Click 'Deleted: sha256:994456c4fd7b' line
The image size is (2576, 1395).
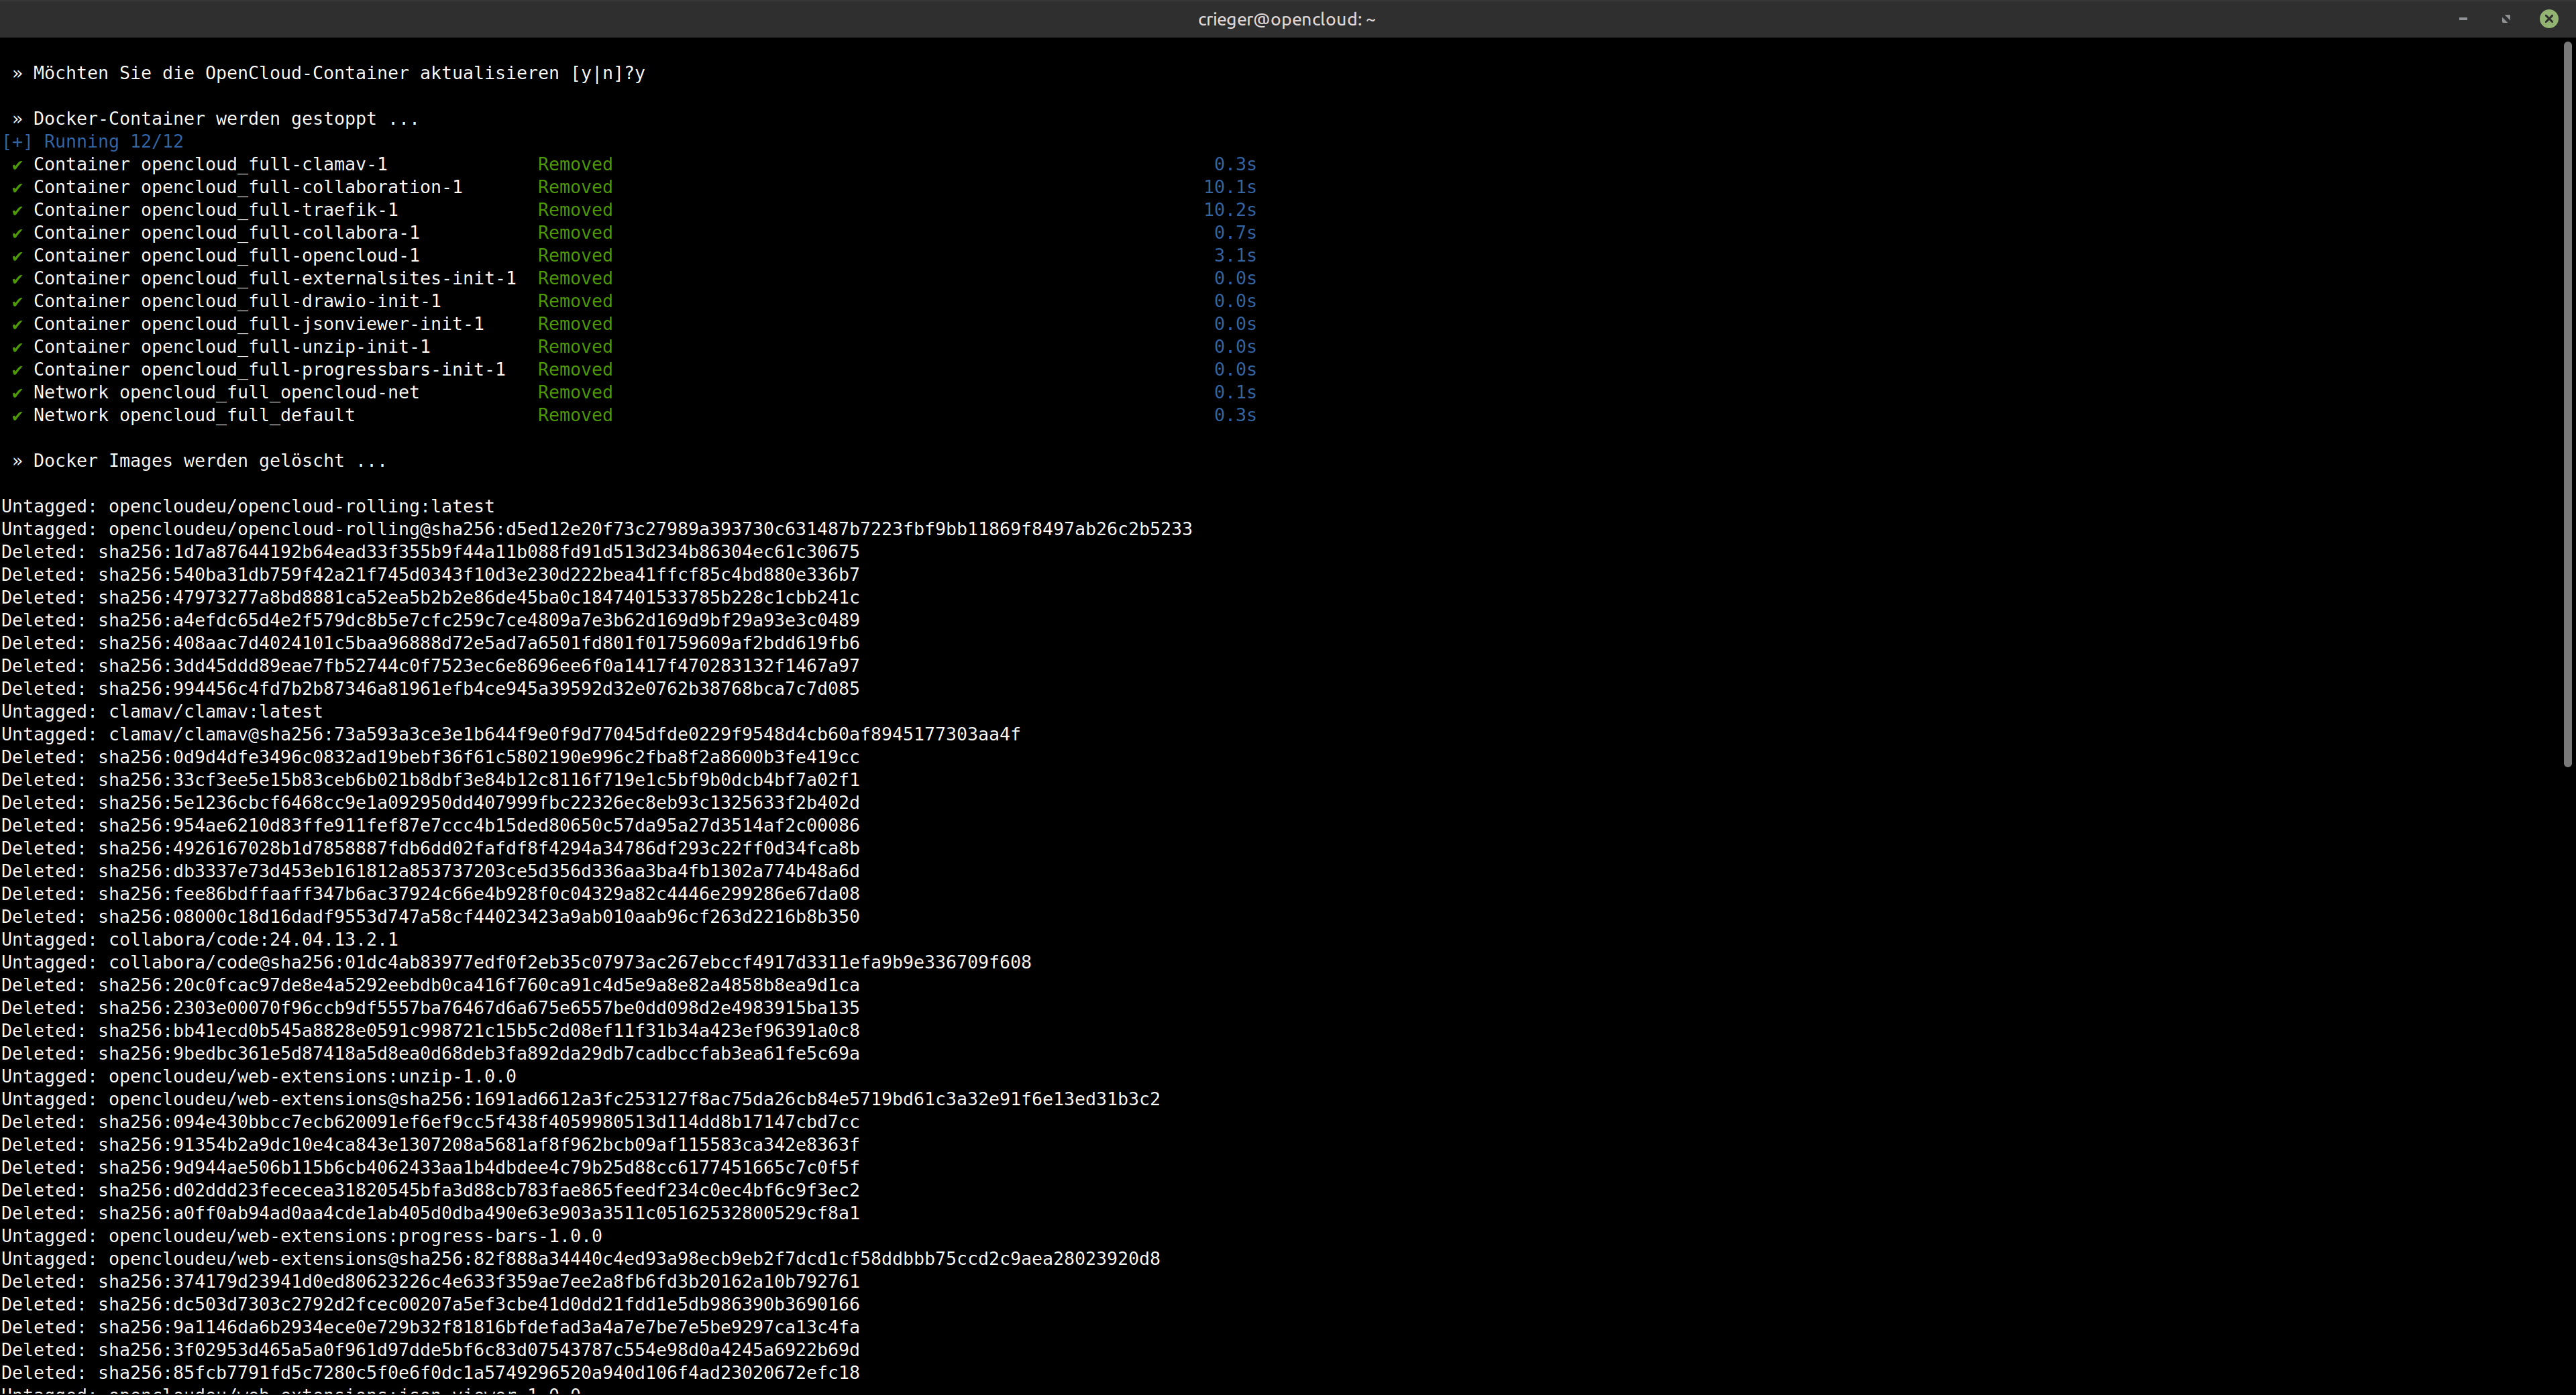point(430,689)
